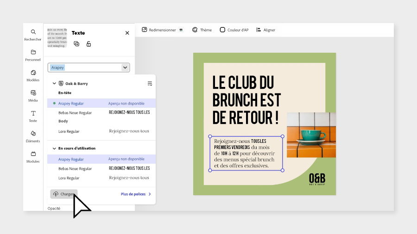This screenshot has width=417, height=234.
Task: Click the O&B logo on the design
Action: 317,179
